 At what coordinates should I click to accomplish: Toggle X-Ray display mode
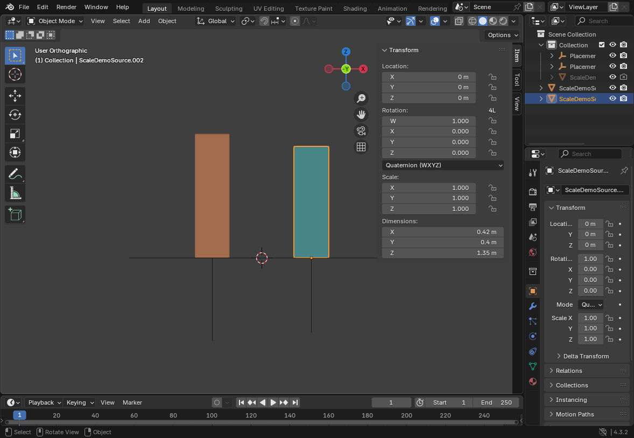[459, 21]
